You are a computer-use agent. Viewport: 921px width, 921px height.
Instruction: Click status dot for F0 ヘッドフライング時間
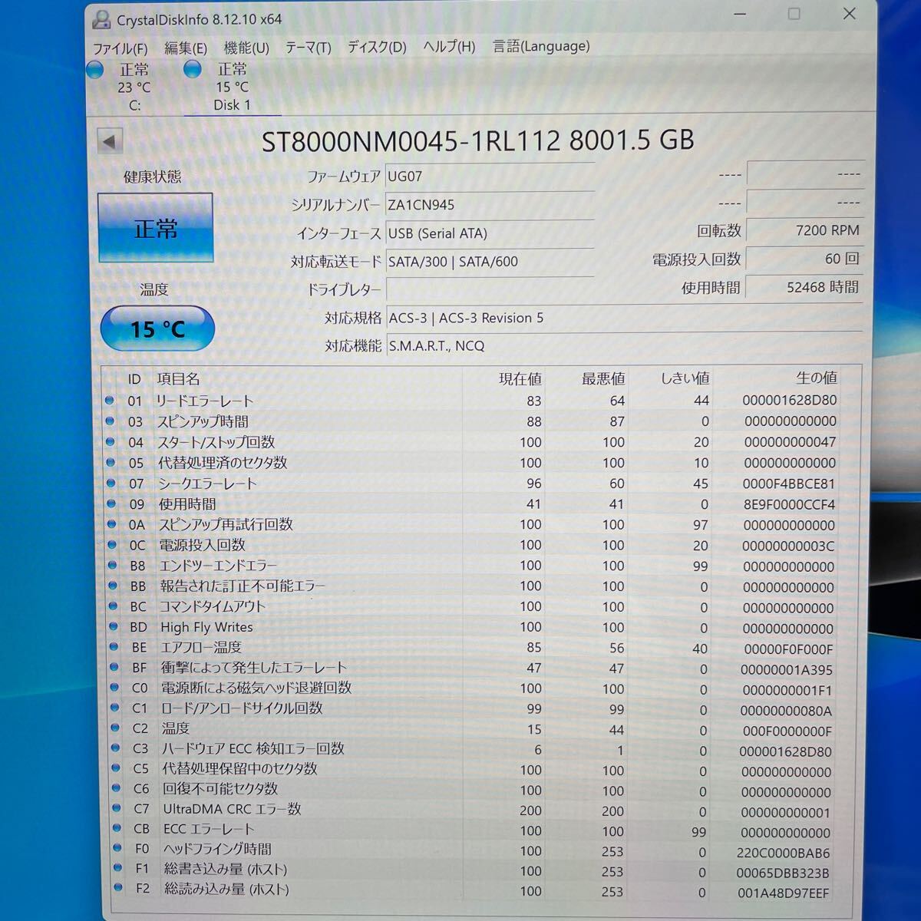[117, 847]
